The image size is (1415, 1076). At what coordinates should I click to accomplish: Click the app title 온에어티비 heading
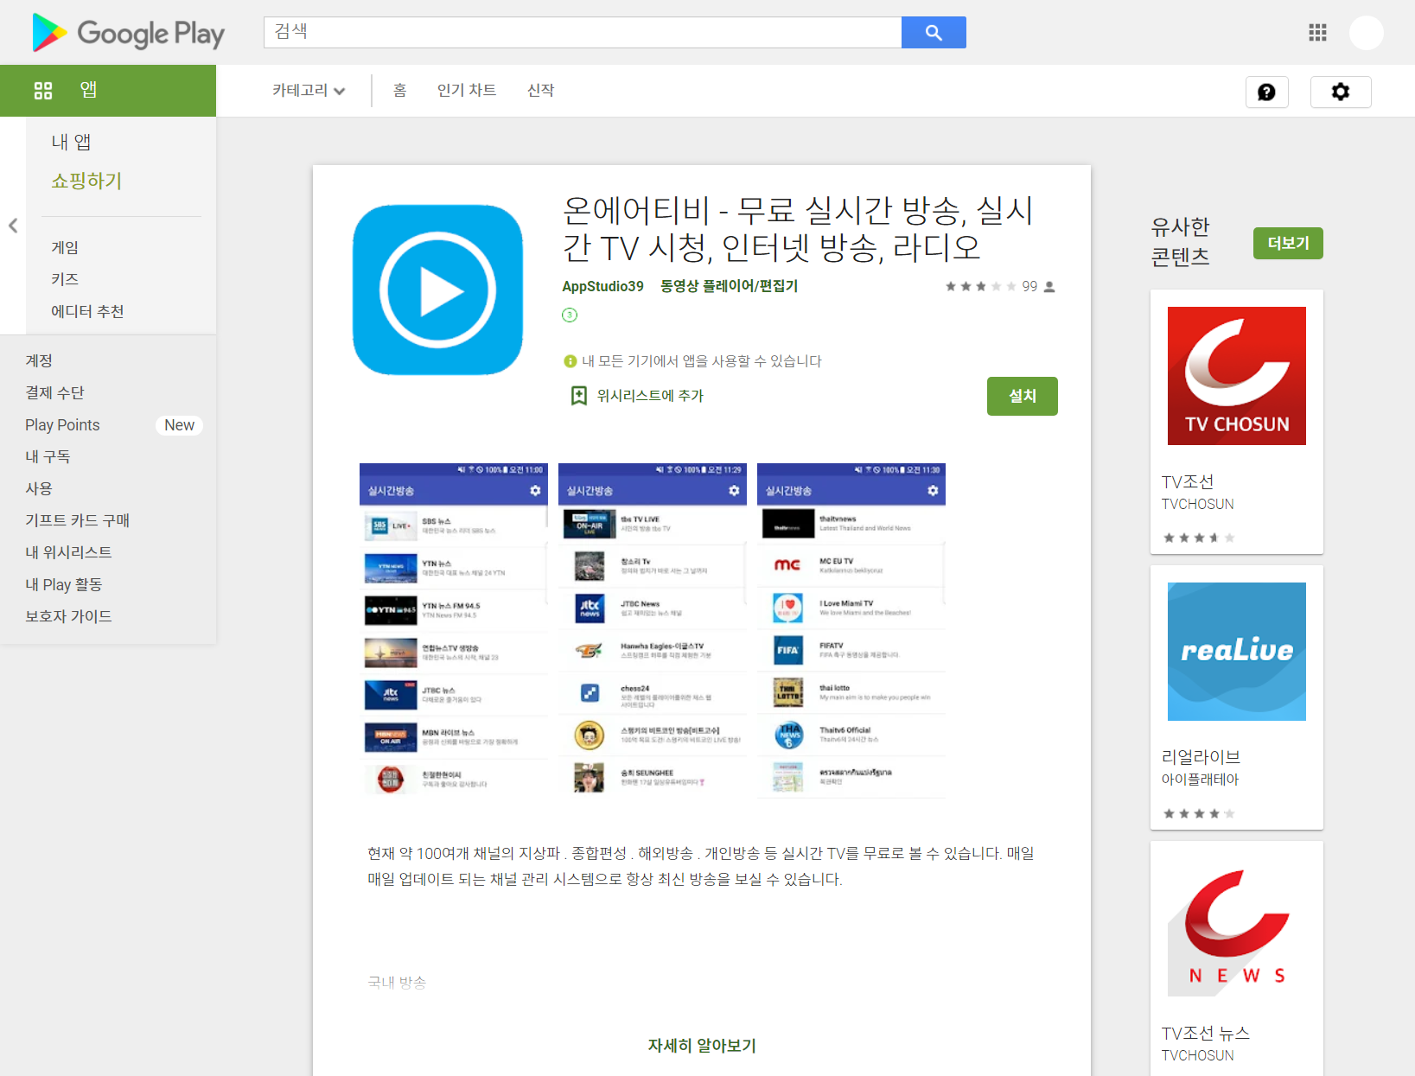click(x=798, y=229)
